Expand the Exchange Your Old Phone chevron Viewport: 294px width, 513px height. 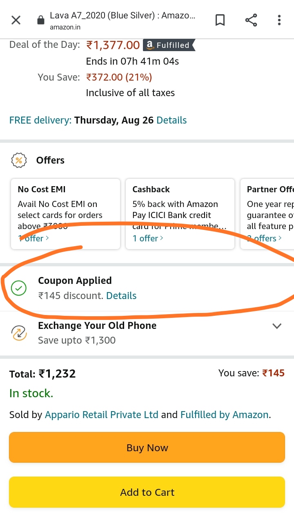pyautogui.click(x=277, y=326)
